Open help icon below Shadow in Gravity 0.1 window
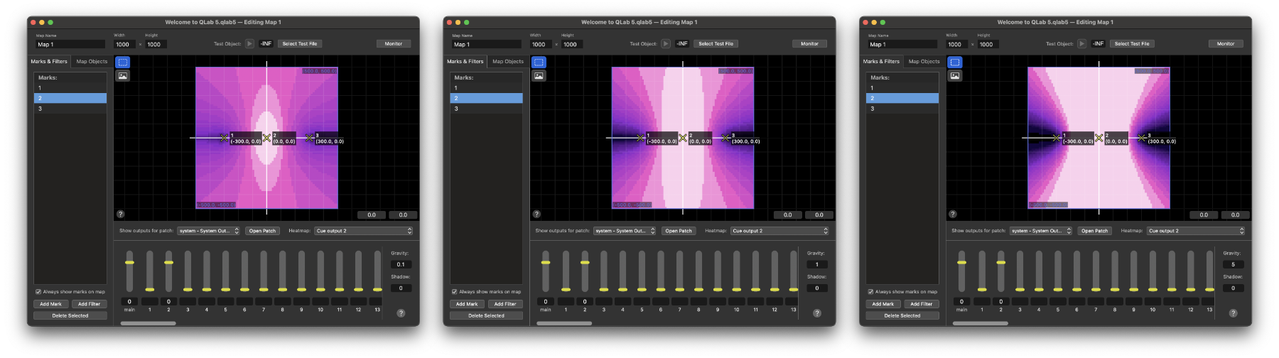1279x358 pixels. click(401, 313)
